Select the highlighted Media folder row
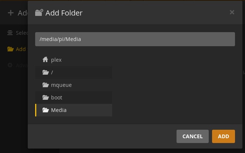The image size is (245, 153). [x=74, y=110]
